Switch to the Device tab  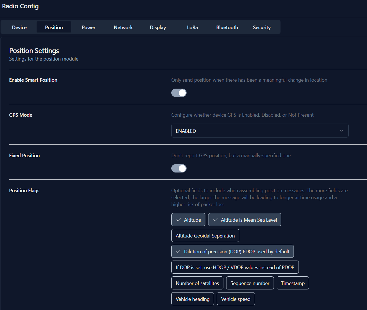19,27
